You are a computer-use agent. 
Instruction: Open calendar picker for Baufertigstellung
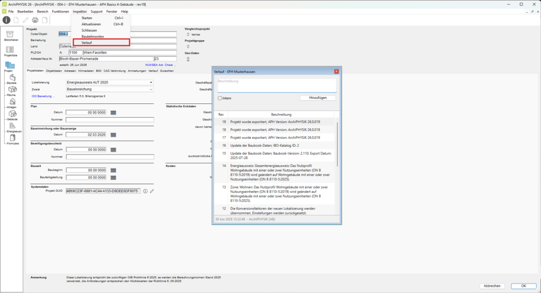(x=113, y=177)
